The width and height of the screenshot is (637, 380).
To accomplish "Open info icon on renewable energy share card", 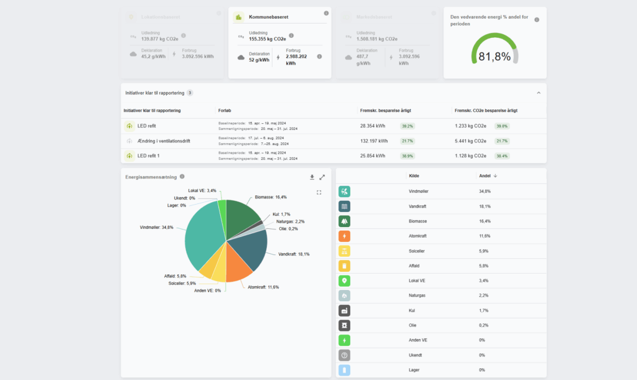I will (x=537, y=20).
